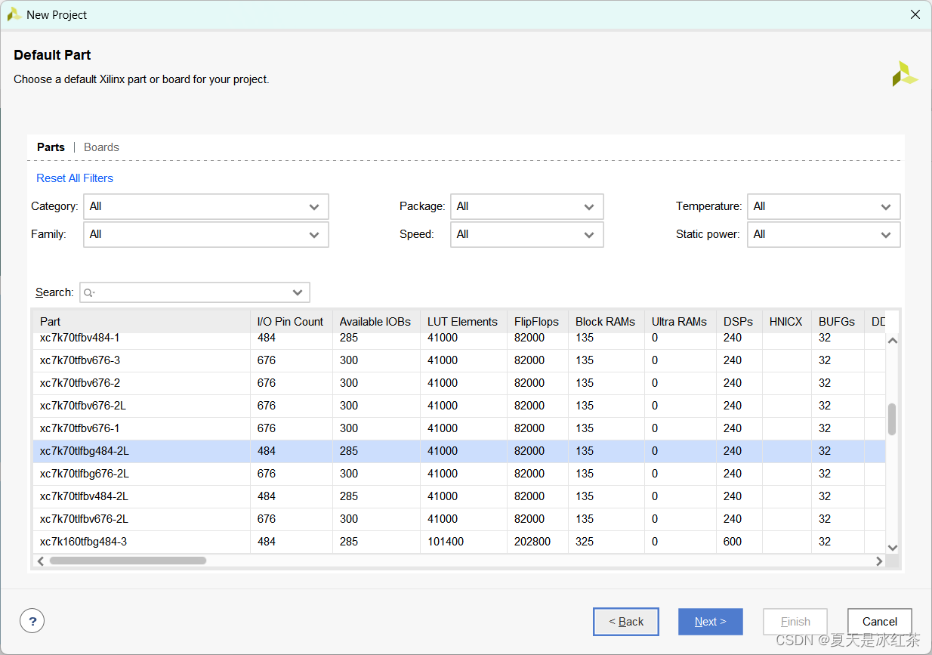932x655 pixels.
Task: Open the Category dropdown
Action: pos(205,206)
